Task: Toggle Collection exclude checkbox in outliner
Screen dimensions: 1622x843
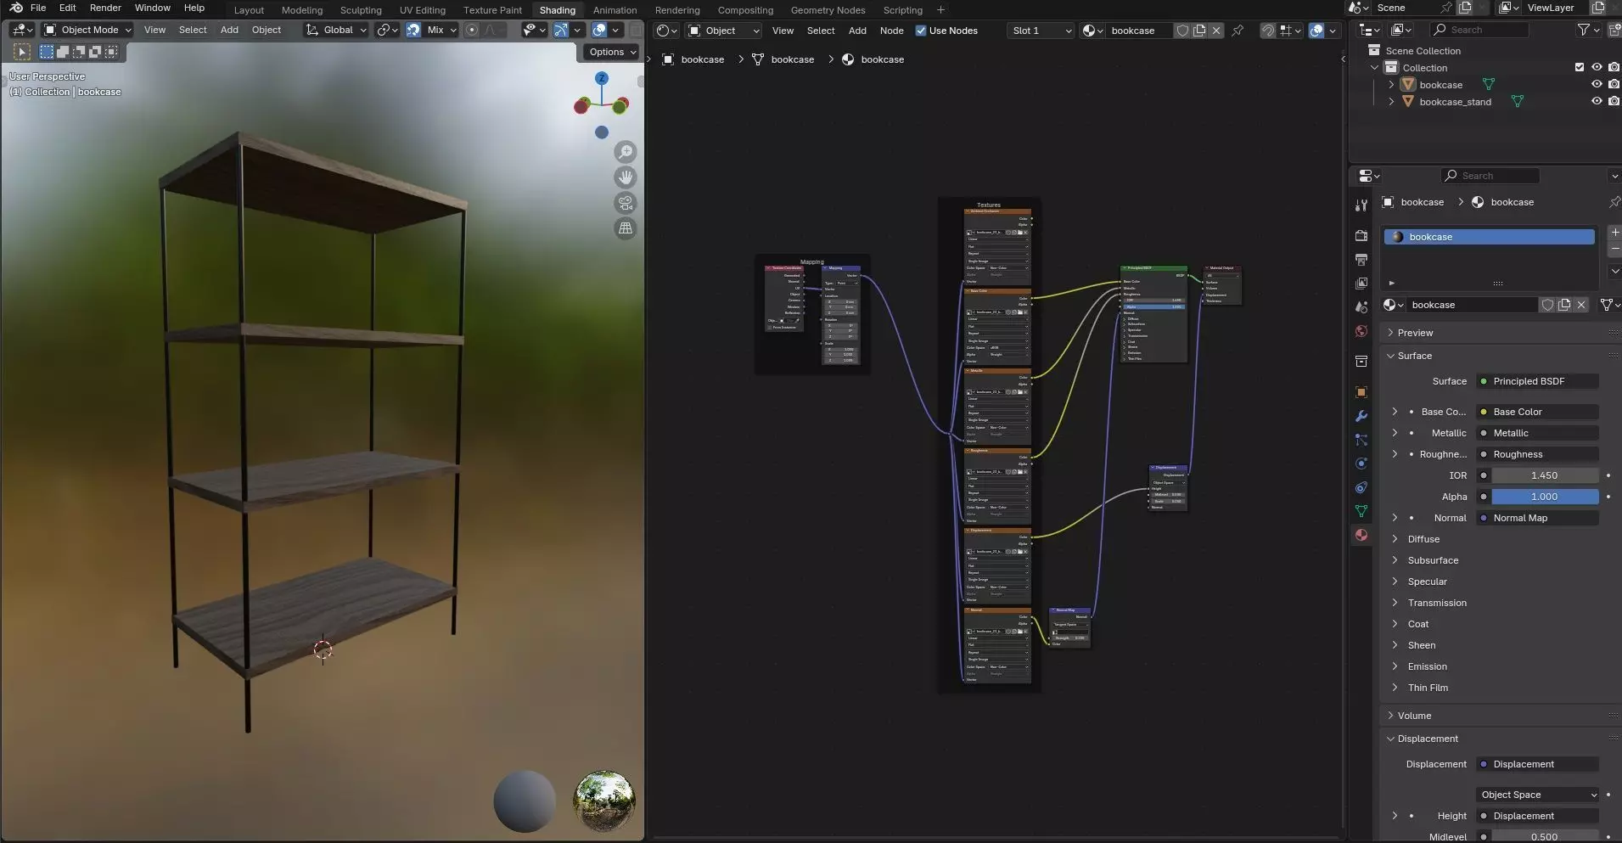Action: click(x=1580, y=68)
